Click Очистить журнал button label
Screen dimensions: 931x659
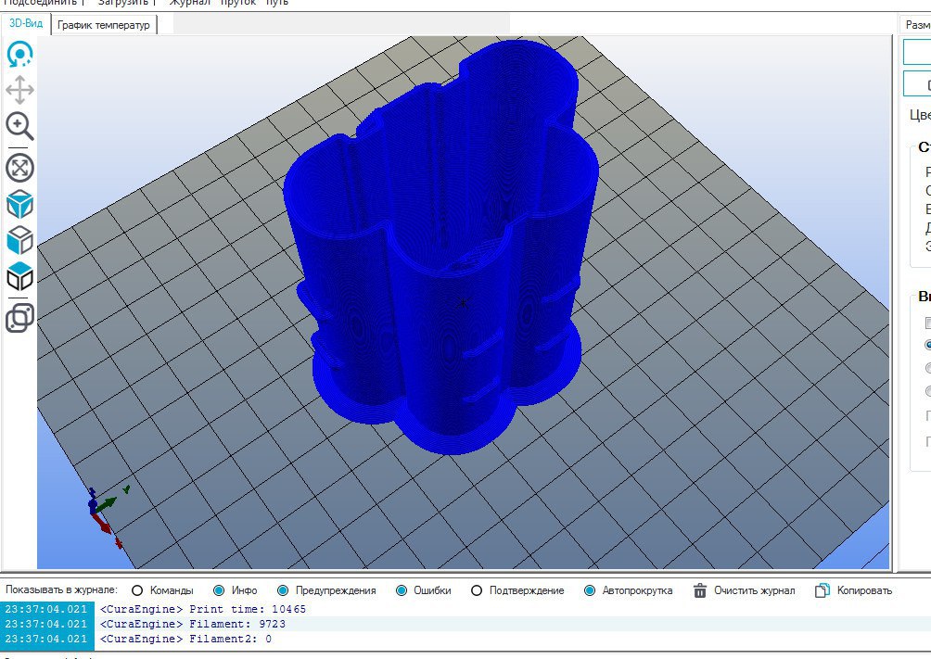click(x=754, y=590)
